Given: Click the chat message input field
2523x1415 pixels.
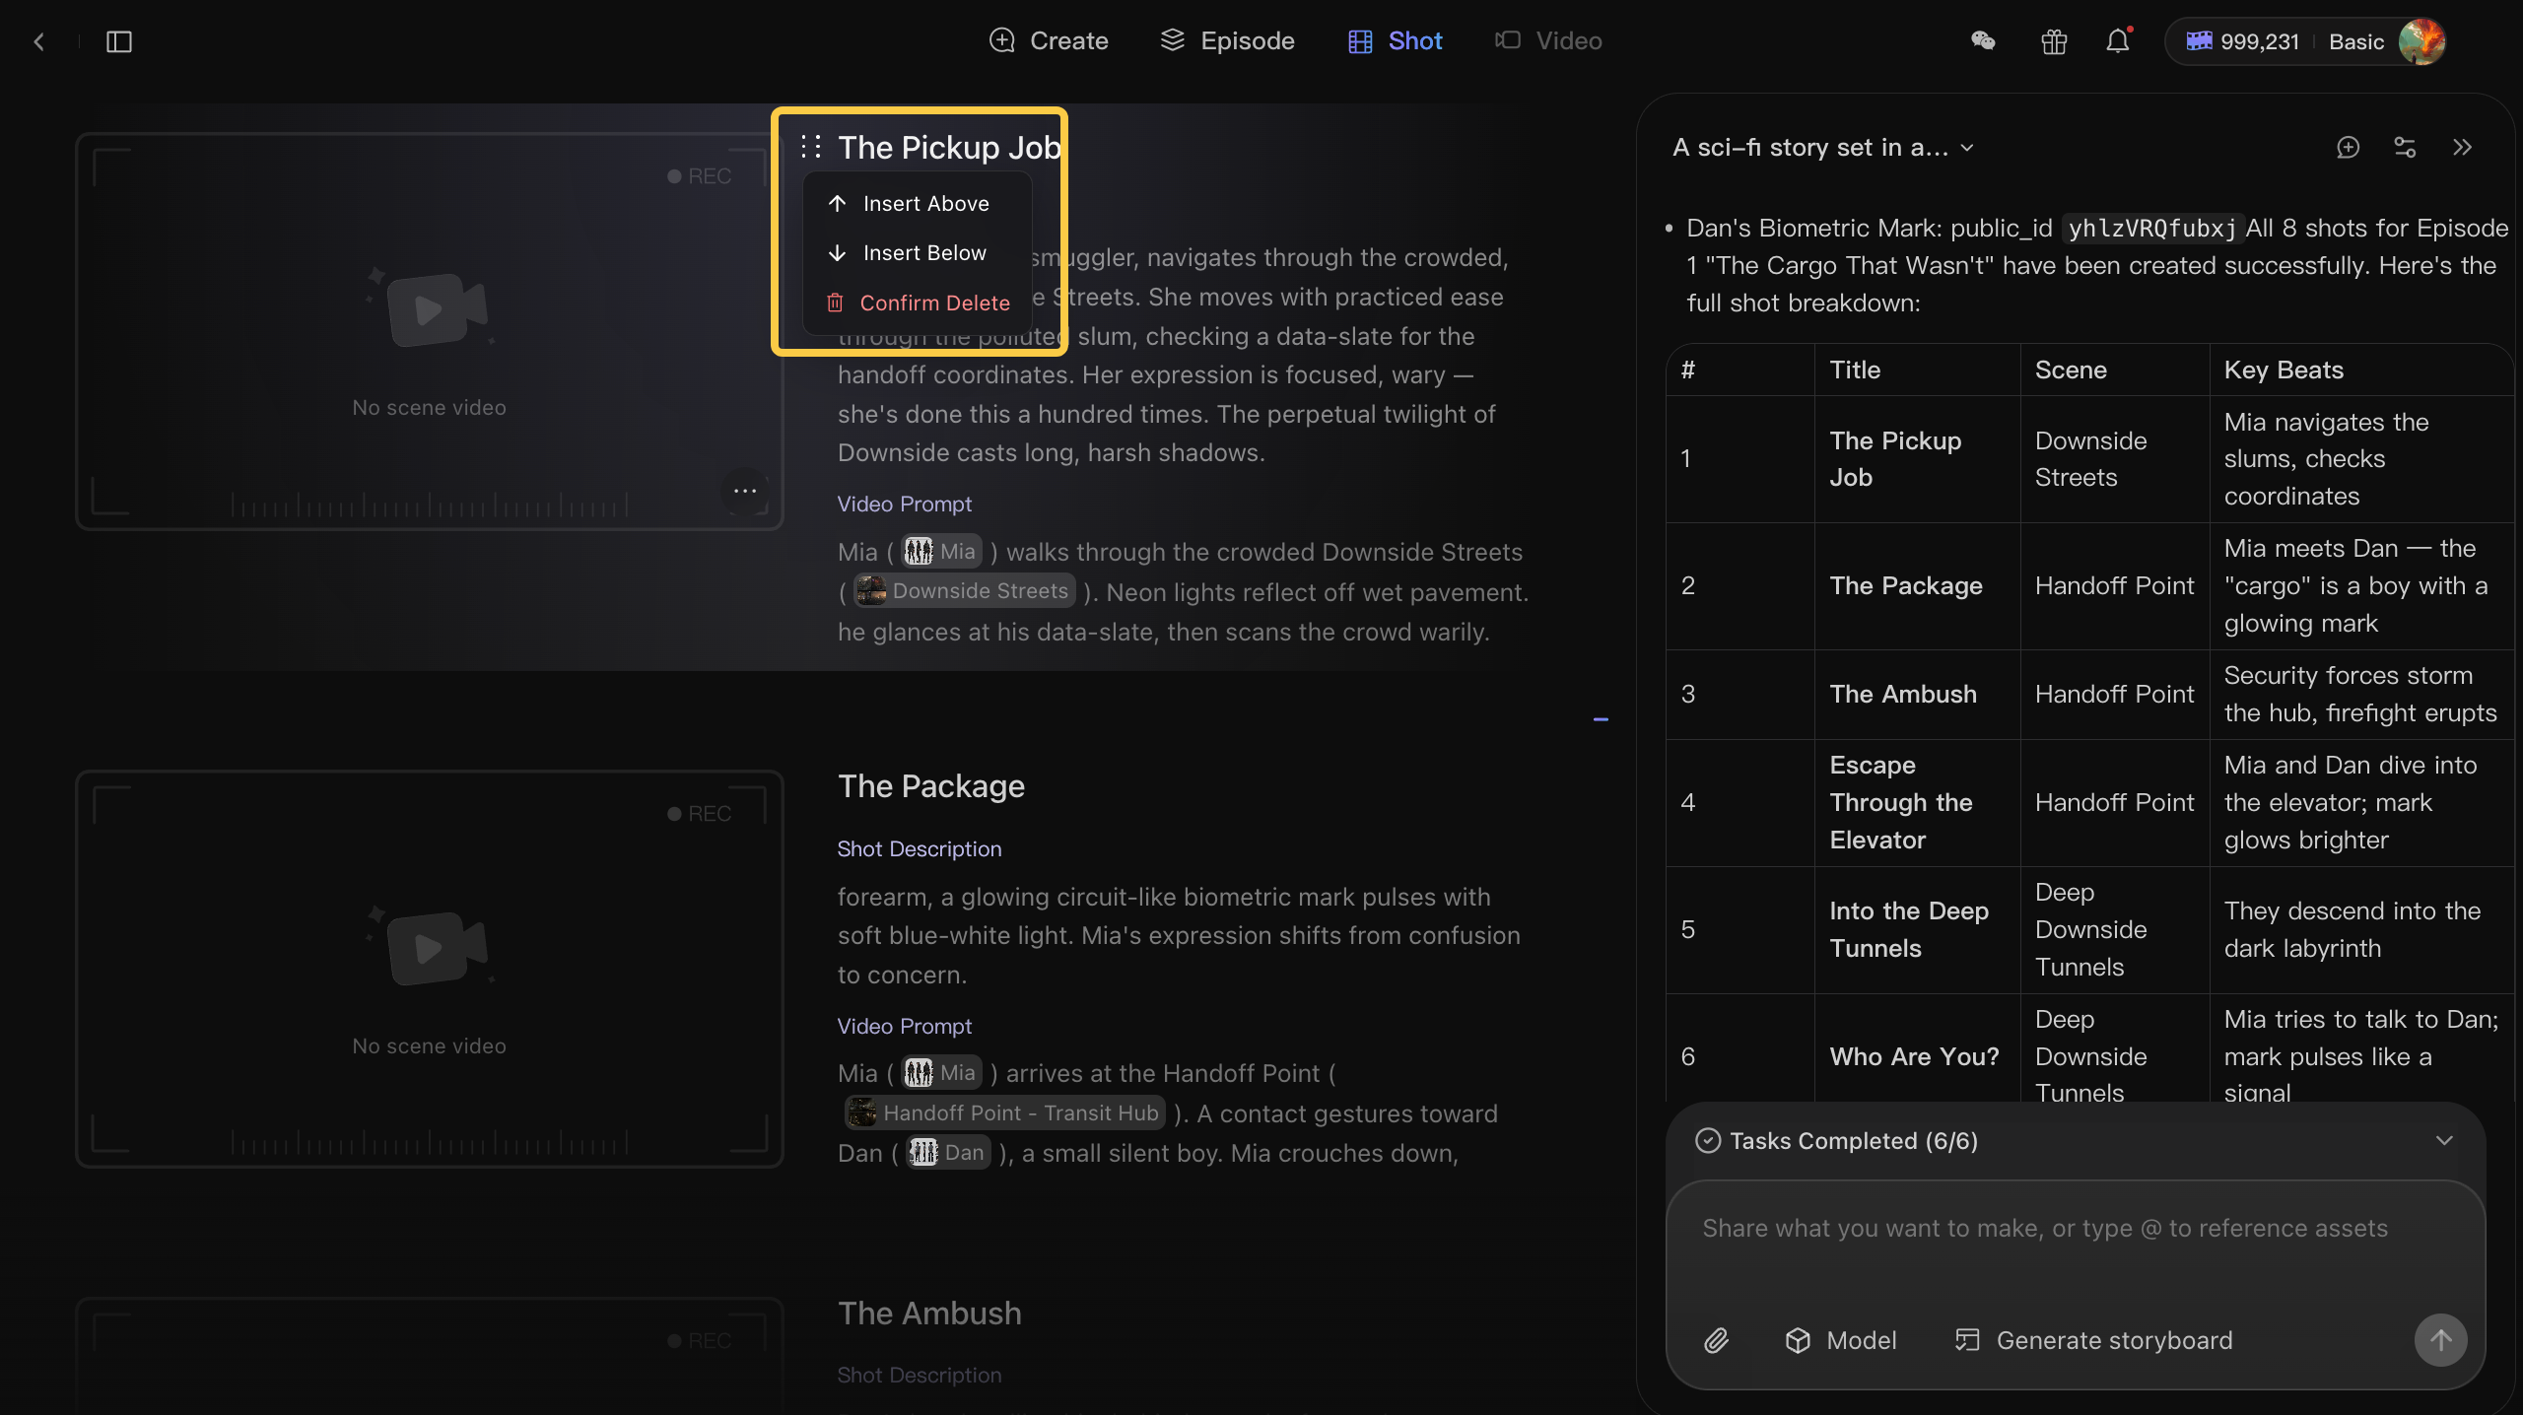Looking at the screenshot, I should pyautogui.click(x=2076, y=1247).
